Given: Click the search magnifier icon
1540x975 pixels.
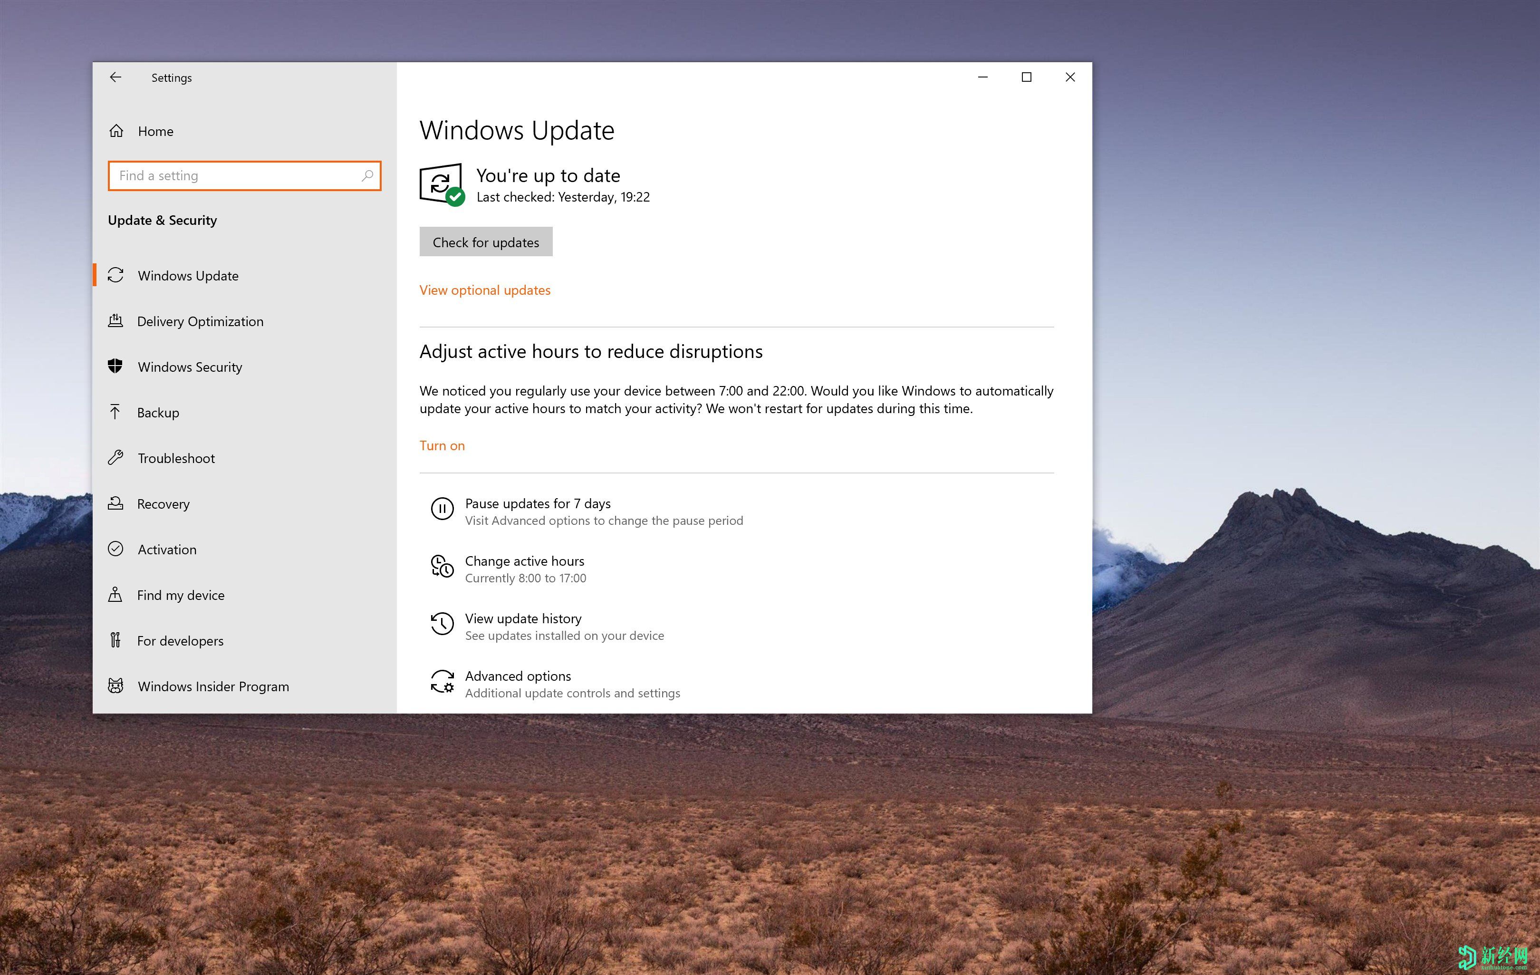Looking at the screenshot, I should (367, 175).
